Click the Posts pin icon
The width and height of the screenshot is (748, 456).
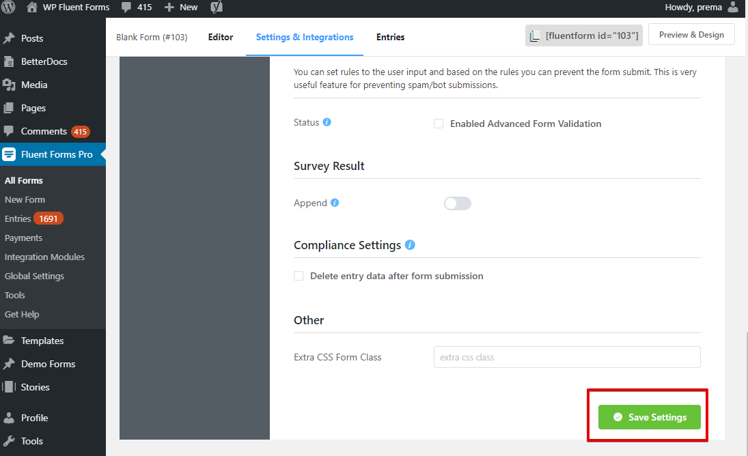click(x=9, y=39)
